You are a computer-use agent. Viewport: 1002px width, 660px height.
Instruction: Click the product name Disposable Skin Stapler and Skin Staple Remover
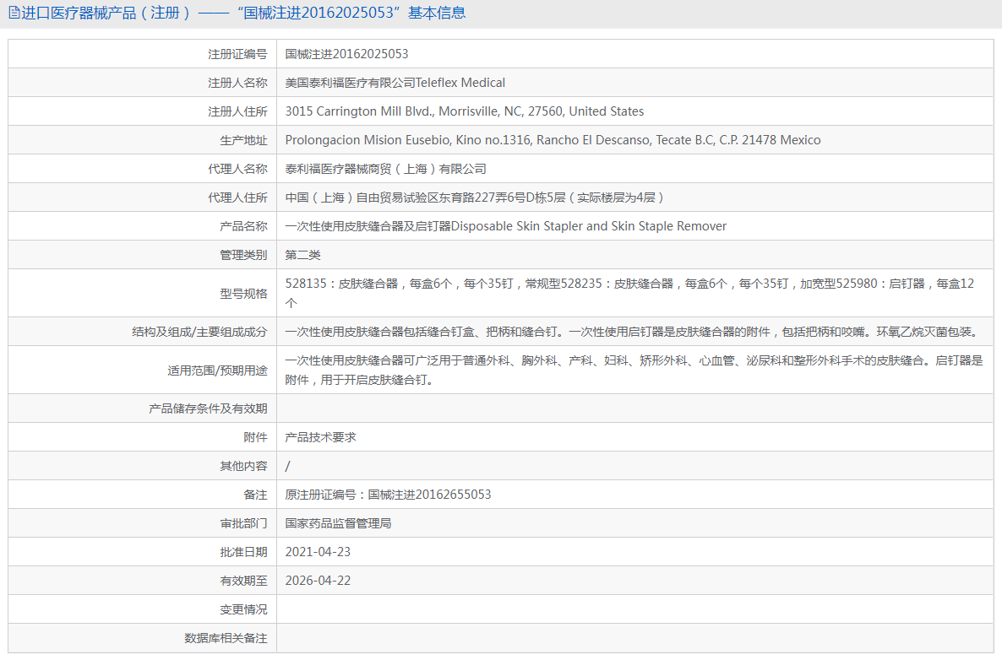pos(589,226)
